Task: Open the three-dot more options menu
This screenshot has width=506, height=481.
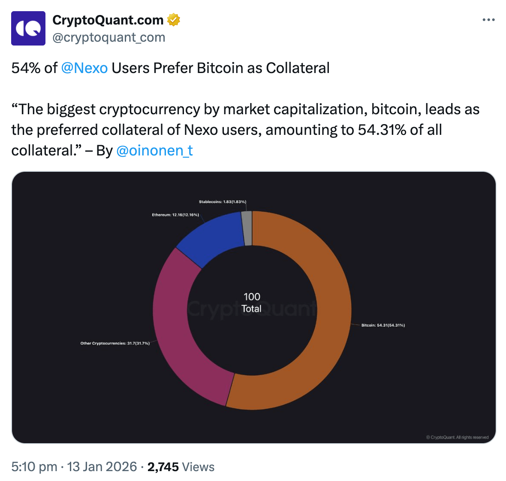Action: pyautogui.click(x=488, y=20)
